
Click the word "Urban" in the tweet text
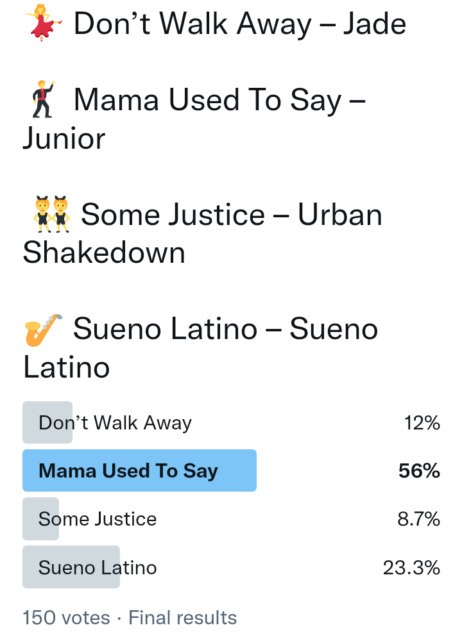pyautogui.click(x=340, y=215)
